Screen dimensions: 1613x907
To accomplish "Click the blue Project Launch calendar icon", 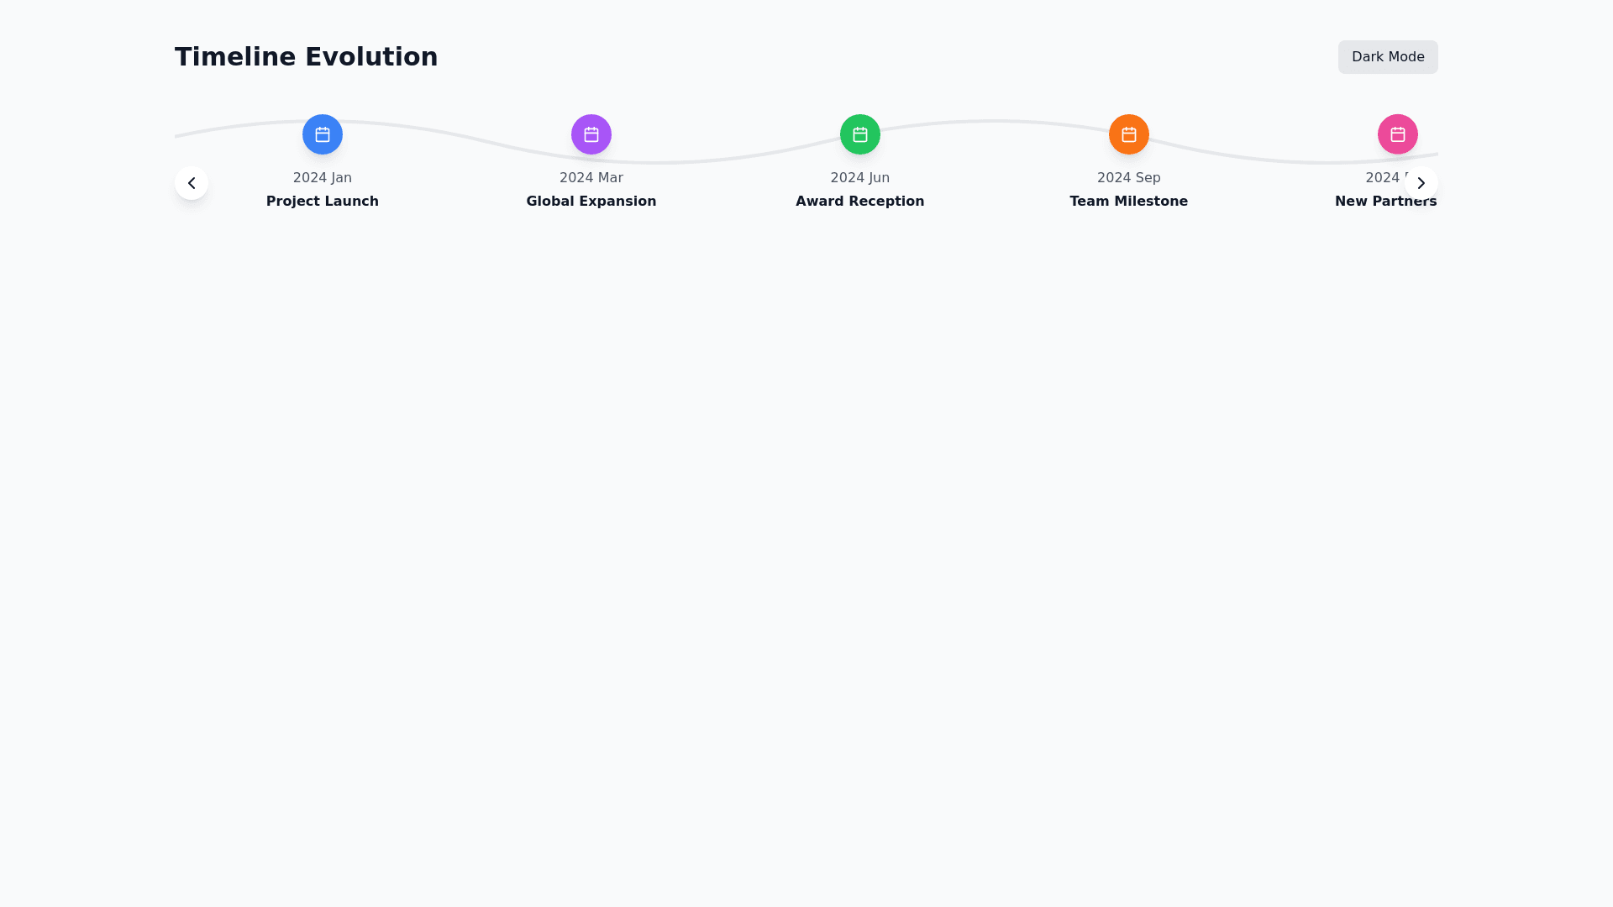I will (323, 134).
